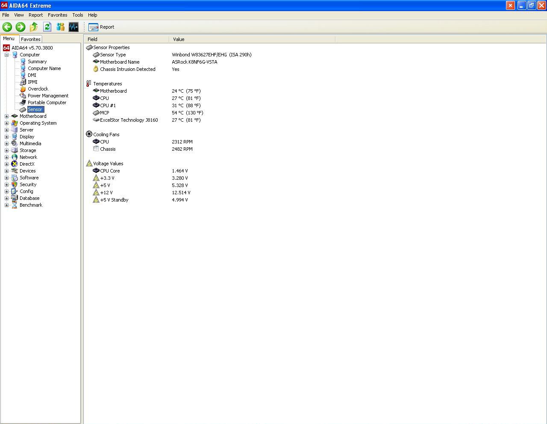Switch to the Favorites tab
Image resolution: width=547 pixels, height=424 pixels.
click(31, 39)
